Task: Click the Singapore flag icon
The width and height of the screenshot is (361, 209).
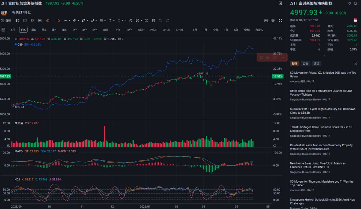Action: click(355, 20)
